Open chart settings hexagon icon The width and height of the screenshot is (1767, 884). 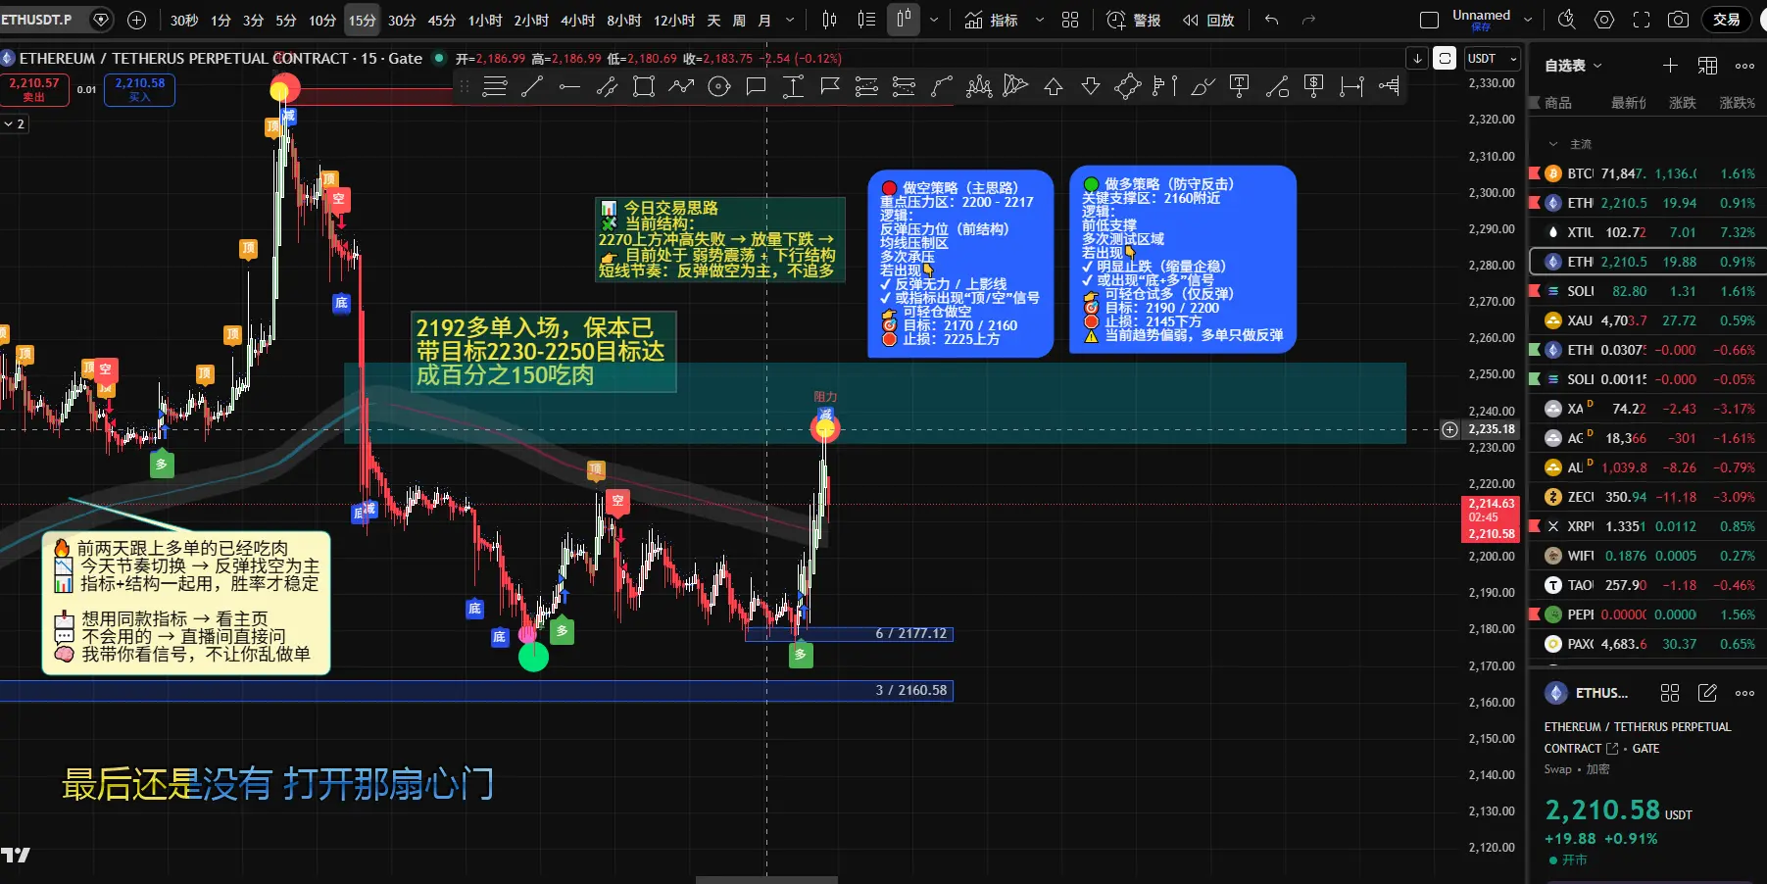[x=1604, y=20]
